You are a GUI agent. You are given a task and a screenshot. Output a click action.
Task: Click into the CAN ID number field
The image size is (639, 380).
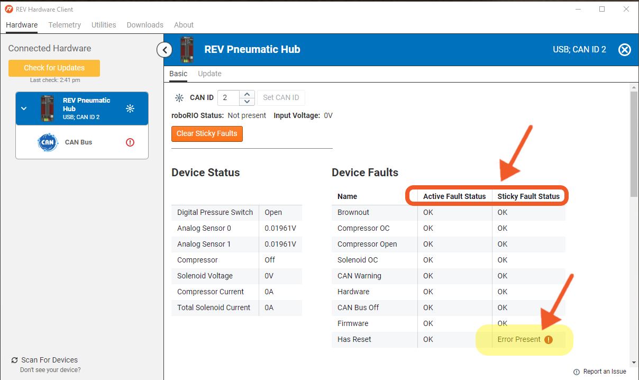tap(229, 98)
